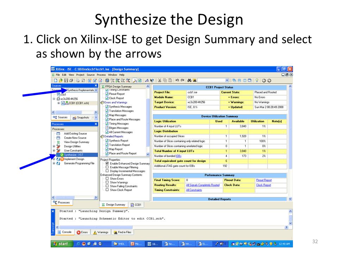338x253 pixels.
Task: Click the back navigation arrow icon
Action: pyautogui.click(x=264, y=80)
